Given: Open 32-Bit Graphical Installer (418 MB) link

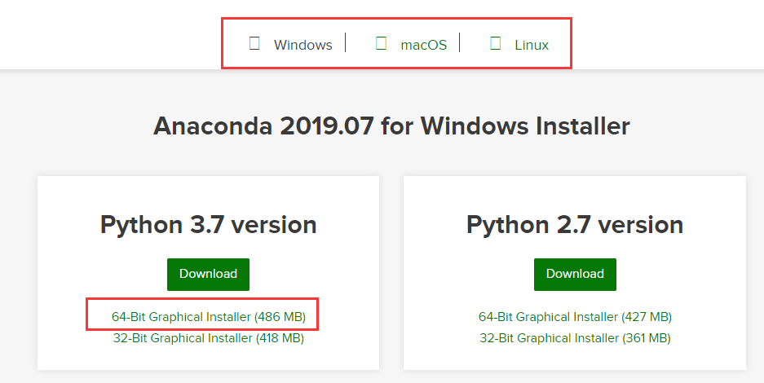Looking at the screenshot, I should [209, 337].
